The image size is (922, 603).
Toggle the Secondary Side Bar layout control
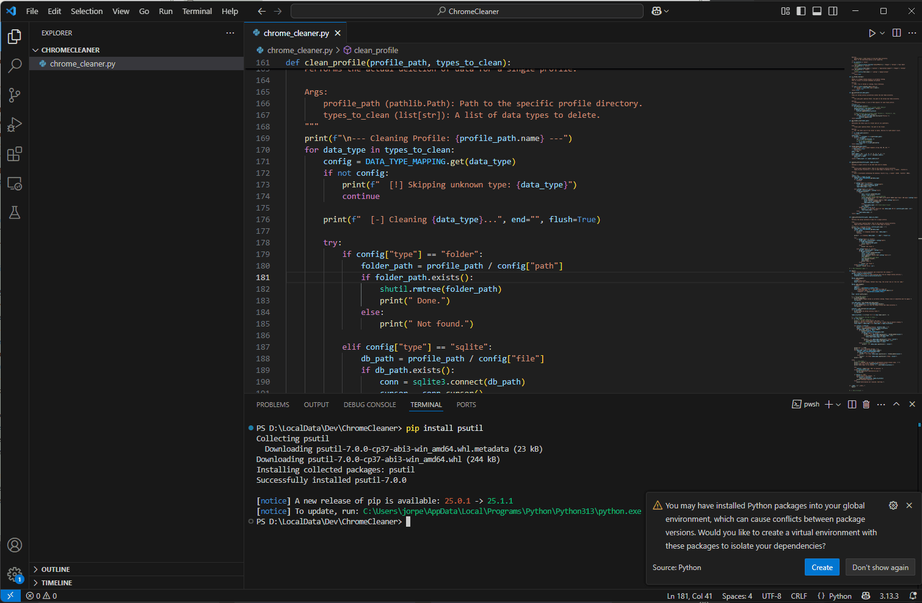tap(832, 10)
